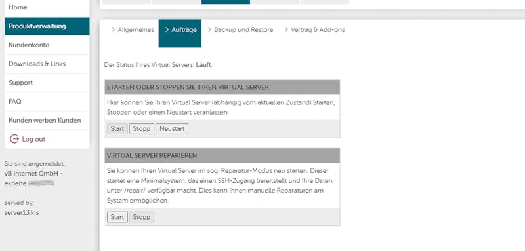The width and height of the screenshot is (525, 251).
Task: Open the FAQ sidebar item
Action: (47, 102)
